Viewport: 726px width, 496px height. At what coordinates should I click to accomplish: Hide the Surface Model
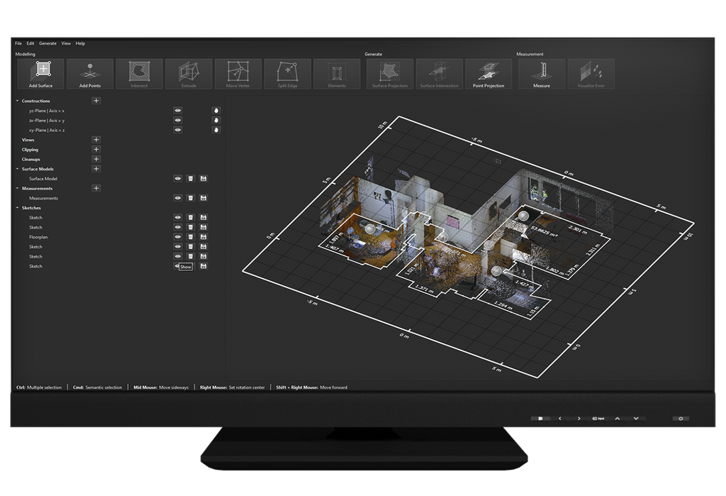[178, 179]
